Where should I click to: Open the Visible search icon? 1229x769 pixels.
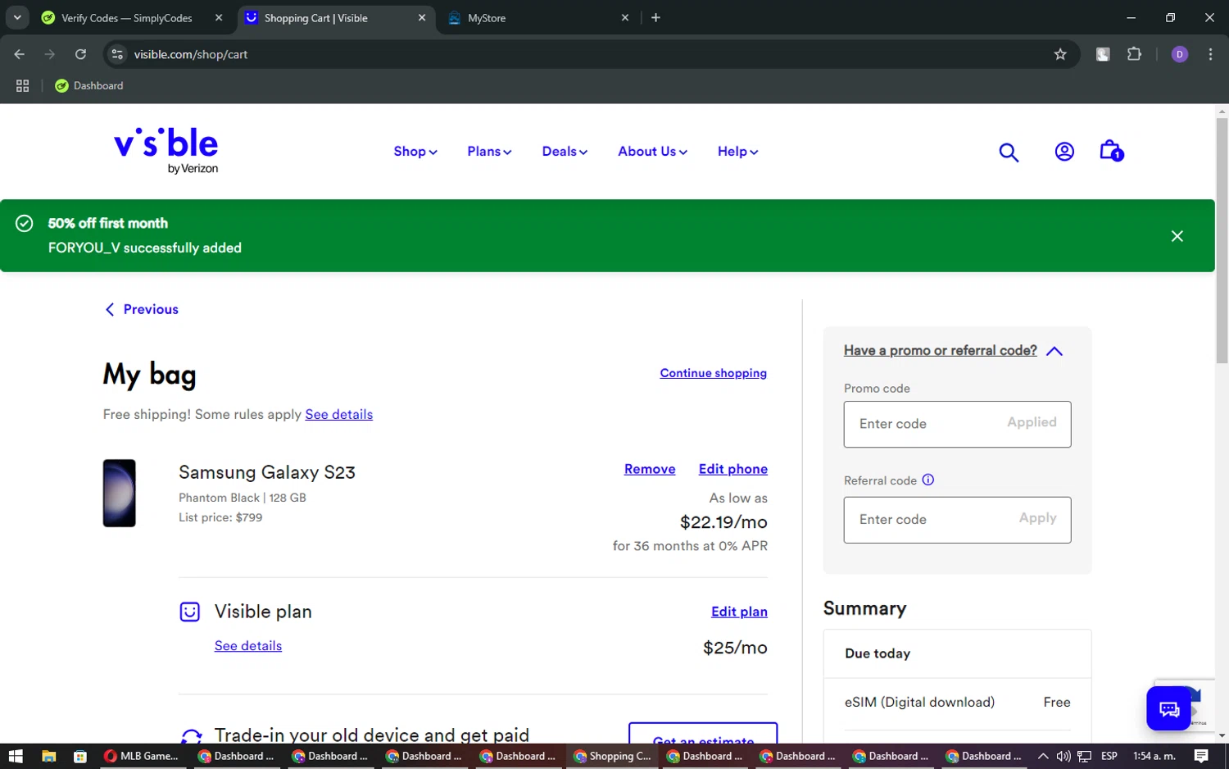1009,152
